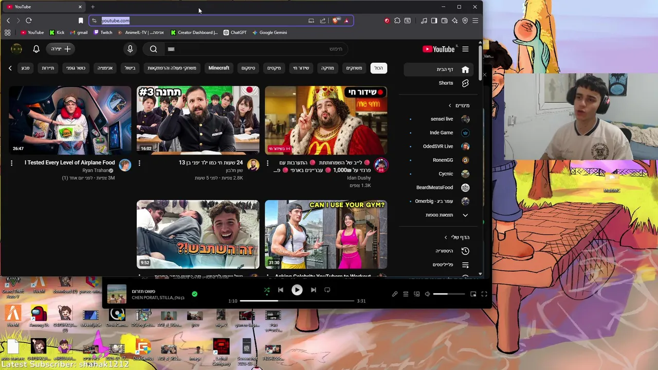The image size is (658, 370).
Task: Open the Brave Rewards triangle icon
Action: tap(346, 21)
